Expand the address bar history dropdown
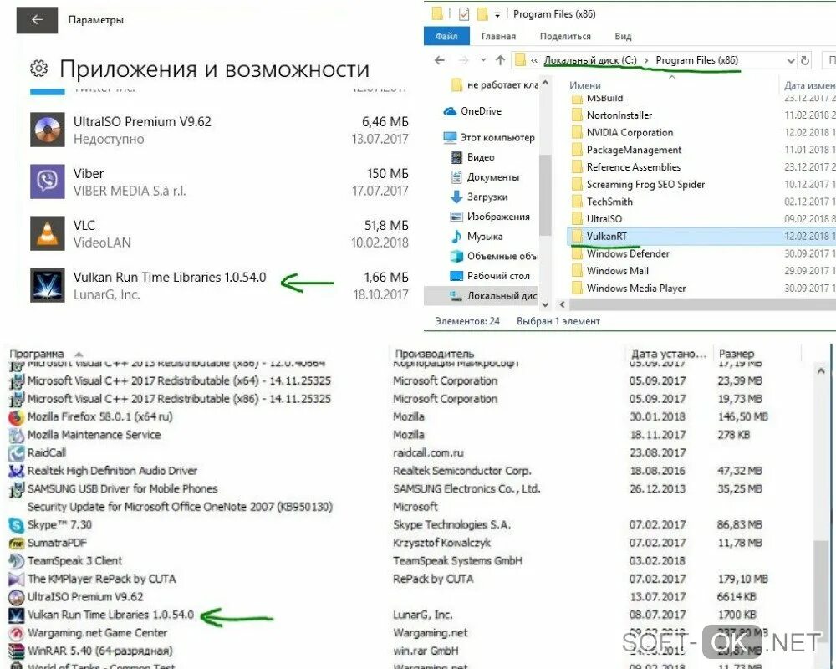Image resolution: width=836 pixels, height=669 pixels. pos(791,61)
